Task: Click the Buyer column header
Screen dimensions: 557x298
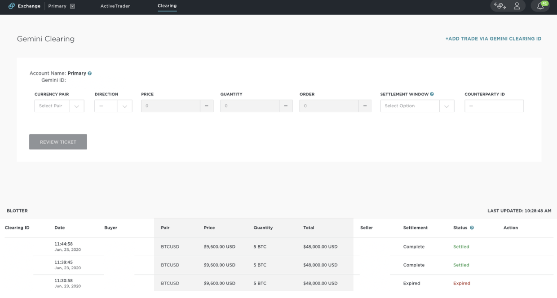Action: 111,228
